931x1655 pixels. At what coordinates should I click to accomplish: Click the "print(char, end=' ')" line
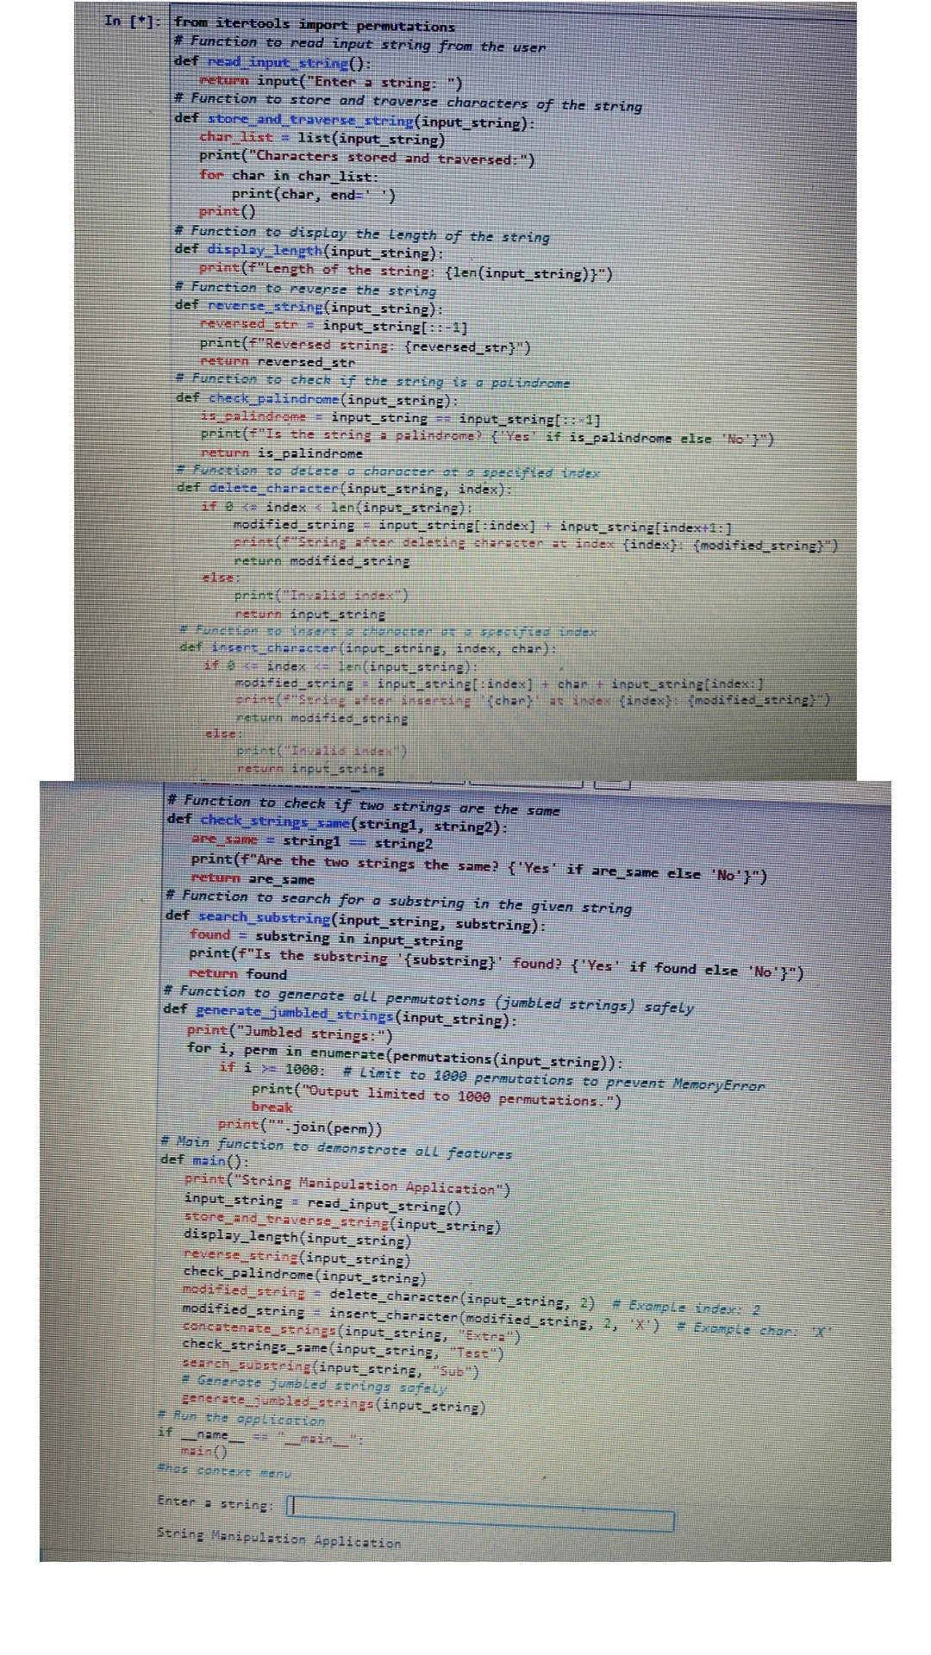tap(314, 195)
